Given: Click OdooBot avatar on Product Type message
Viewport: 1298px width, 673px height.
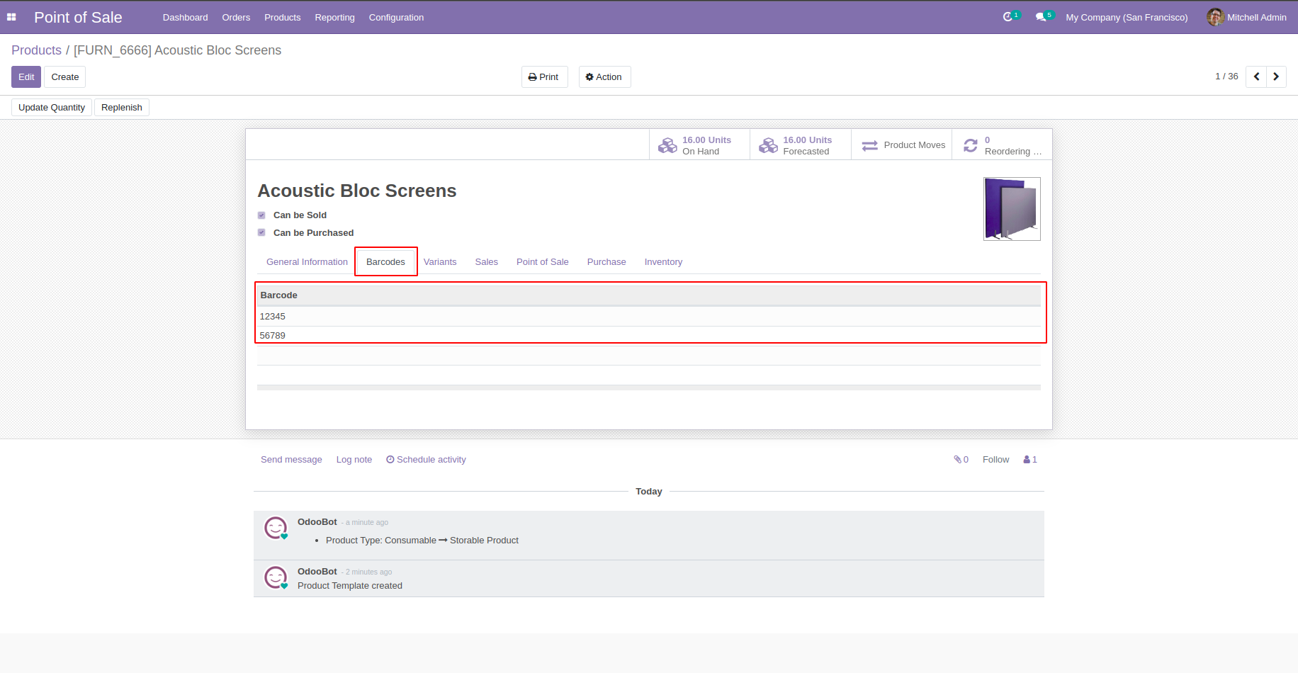Looking at the screenshot, I should [x=276, y=528].
